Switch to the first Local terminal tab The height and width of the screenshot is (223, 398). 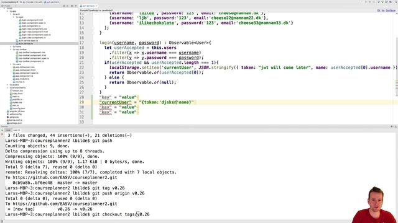pos(8,130)
